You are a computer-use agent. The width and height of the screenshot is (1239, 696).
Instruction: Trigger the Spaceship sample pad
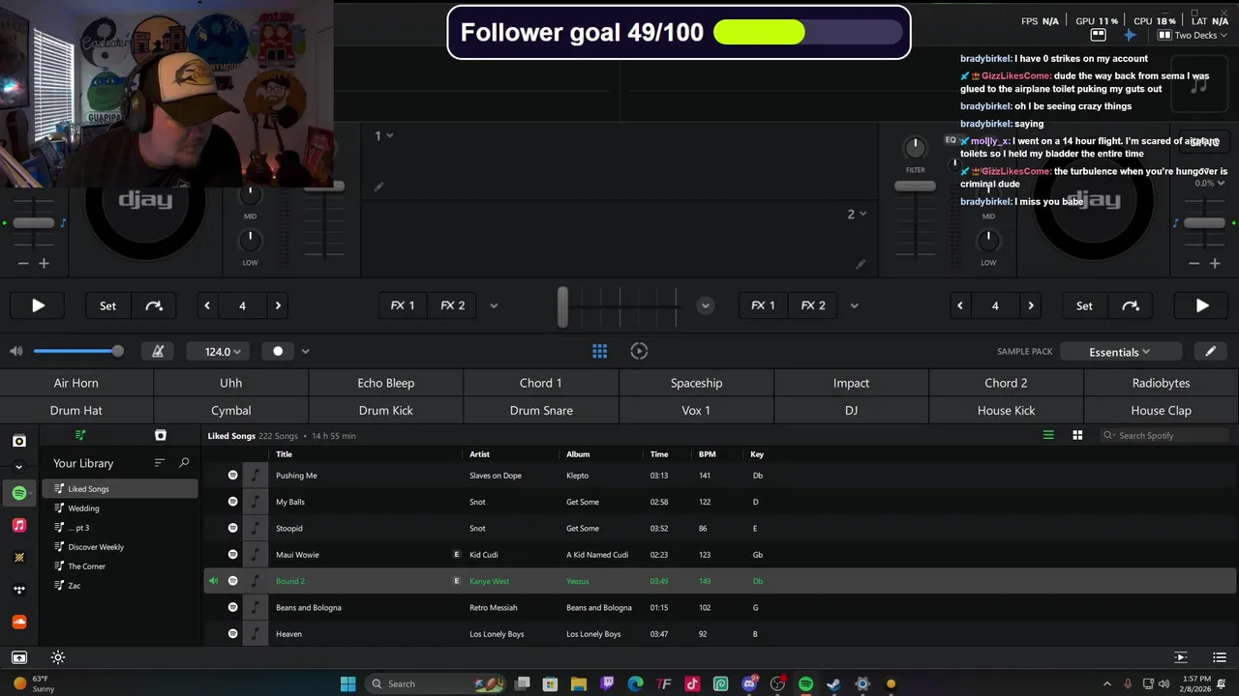[696, 383]
